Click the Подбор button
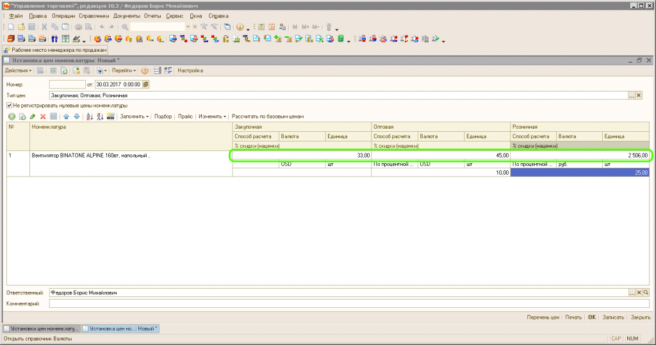The height and width of the screenshot is (345, 656). tap(163, 116)
